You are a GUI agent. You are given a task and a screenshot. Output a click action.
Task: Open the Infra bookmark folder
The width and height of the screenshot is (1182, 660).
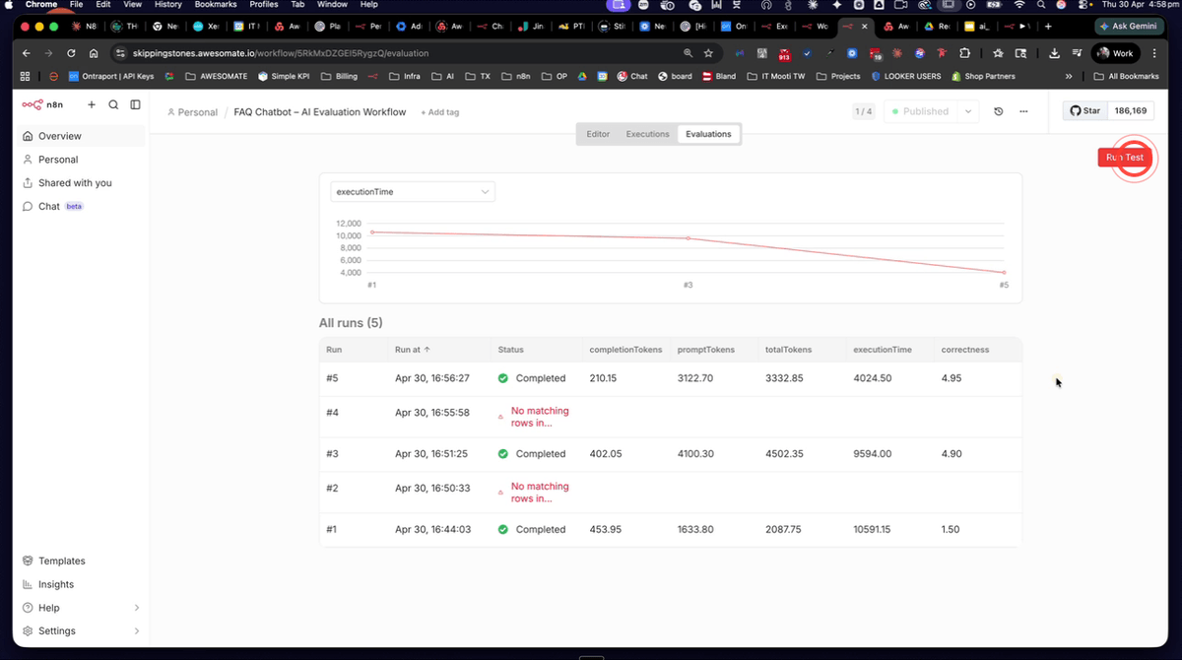pos(404,76)
